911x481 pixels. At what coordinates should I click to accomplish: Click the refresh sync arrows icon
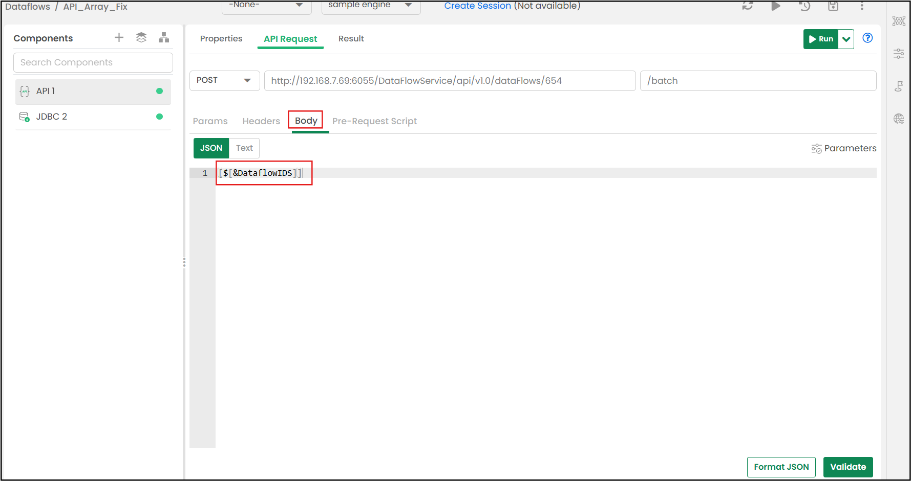748,6
